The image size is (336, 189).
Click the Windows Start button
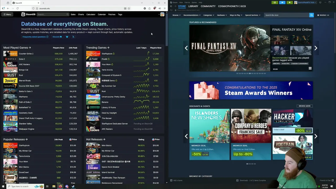tap(3, 186)
